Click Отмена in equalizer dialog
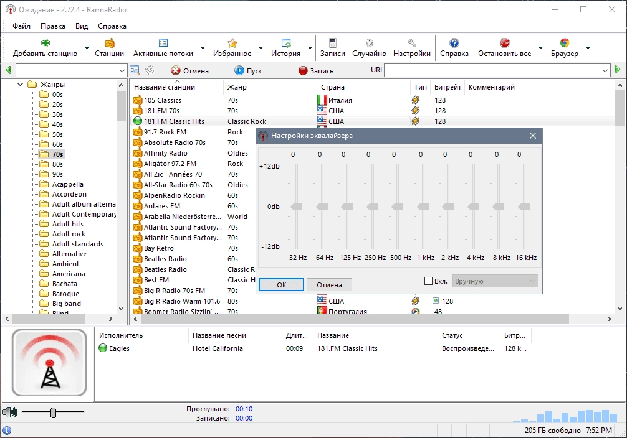Screen dimensions: 627x438 coord(330,285)
